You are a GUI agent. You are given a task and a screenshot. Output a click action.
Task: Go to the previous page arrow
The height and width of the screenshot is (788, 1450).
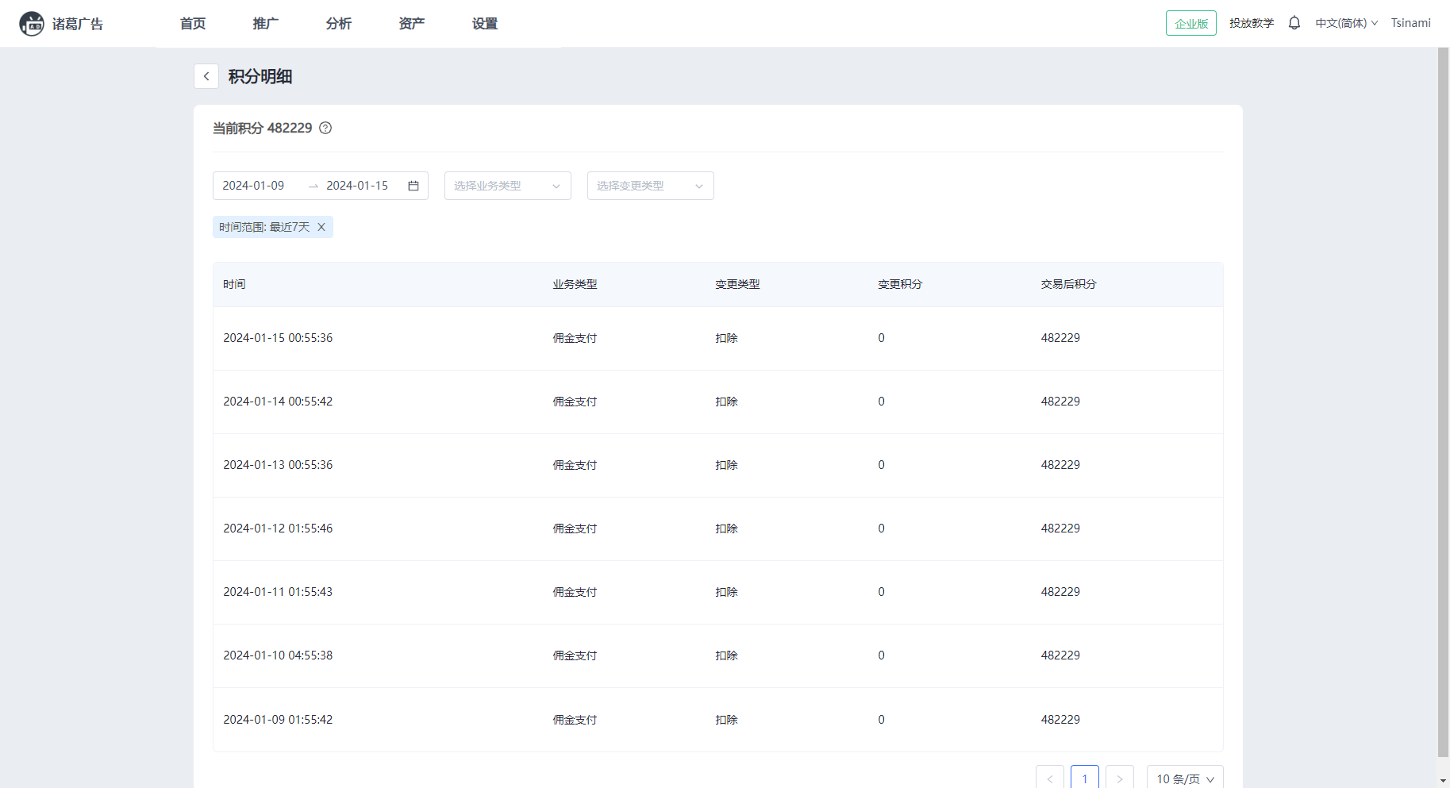tap(1049, 778)
